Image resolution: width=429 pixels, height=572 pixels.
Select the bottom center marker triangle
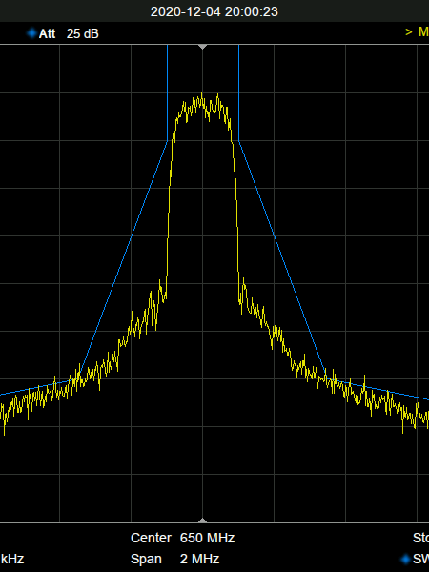202,520
